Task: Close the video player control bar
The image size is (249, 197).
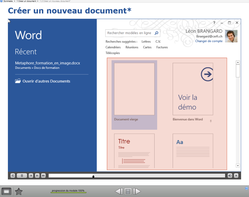Action: 236,176
